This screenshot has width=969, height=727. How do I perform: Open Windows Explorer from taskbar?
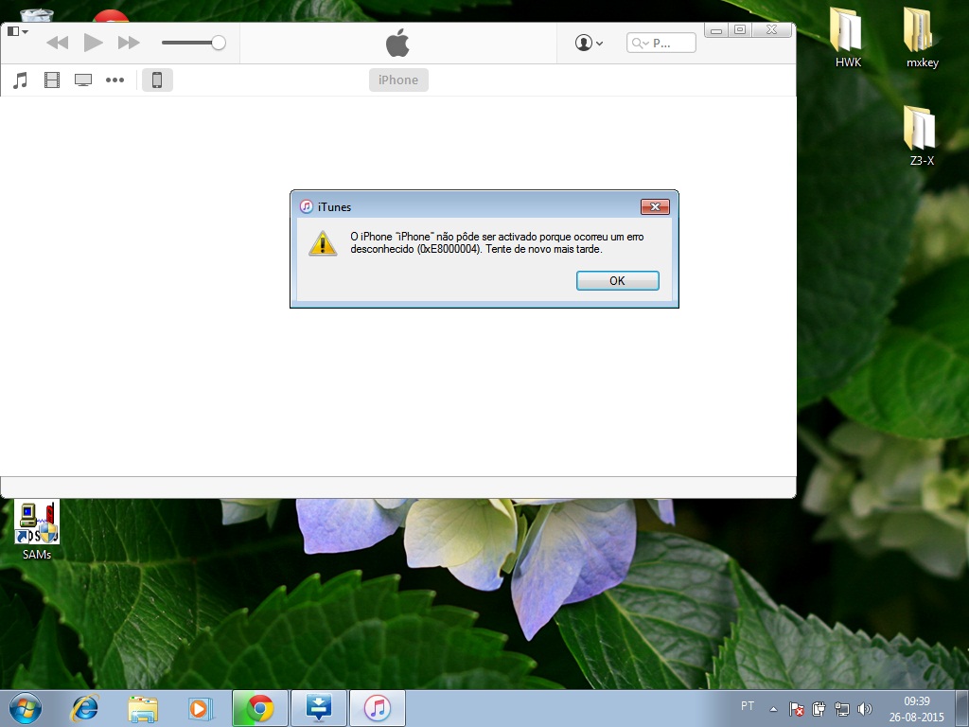point(143,708)
